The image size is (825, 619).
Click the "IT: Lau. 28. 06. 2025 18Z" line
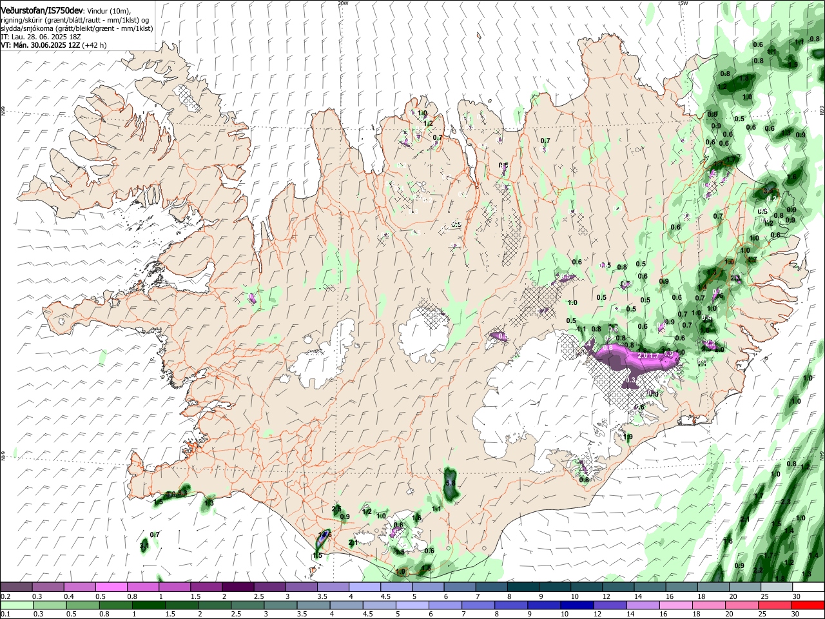point(41,37)
